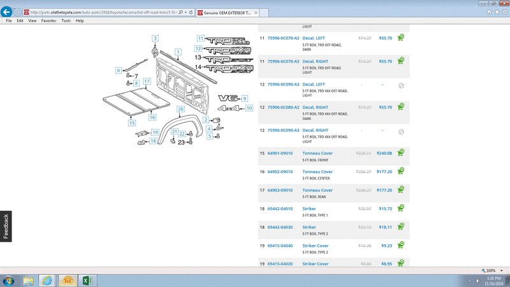Add Striker 69442-04010 to cart
Image resolution: width=510 pixels, height=287 pixels.
point(401,208)
